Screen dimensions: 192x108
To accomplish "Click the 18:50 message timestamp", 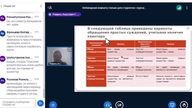I will coord(37,17).
